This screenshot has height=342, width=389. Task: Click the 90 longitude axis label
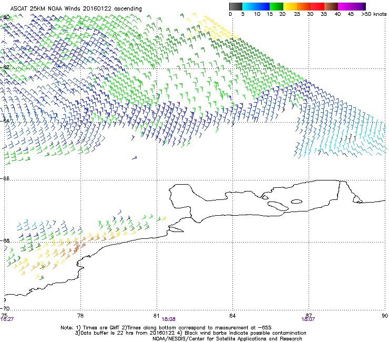point(385,316)
